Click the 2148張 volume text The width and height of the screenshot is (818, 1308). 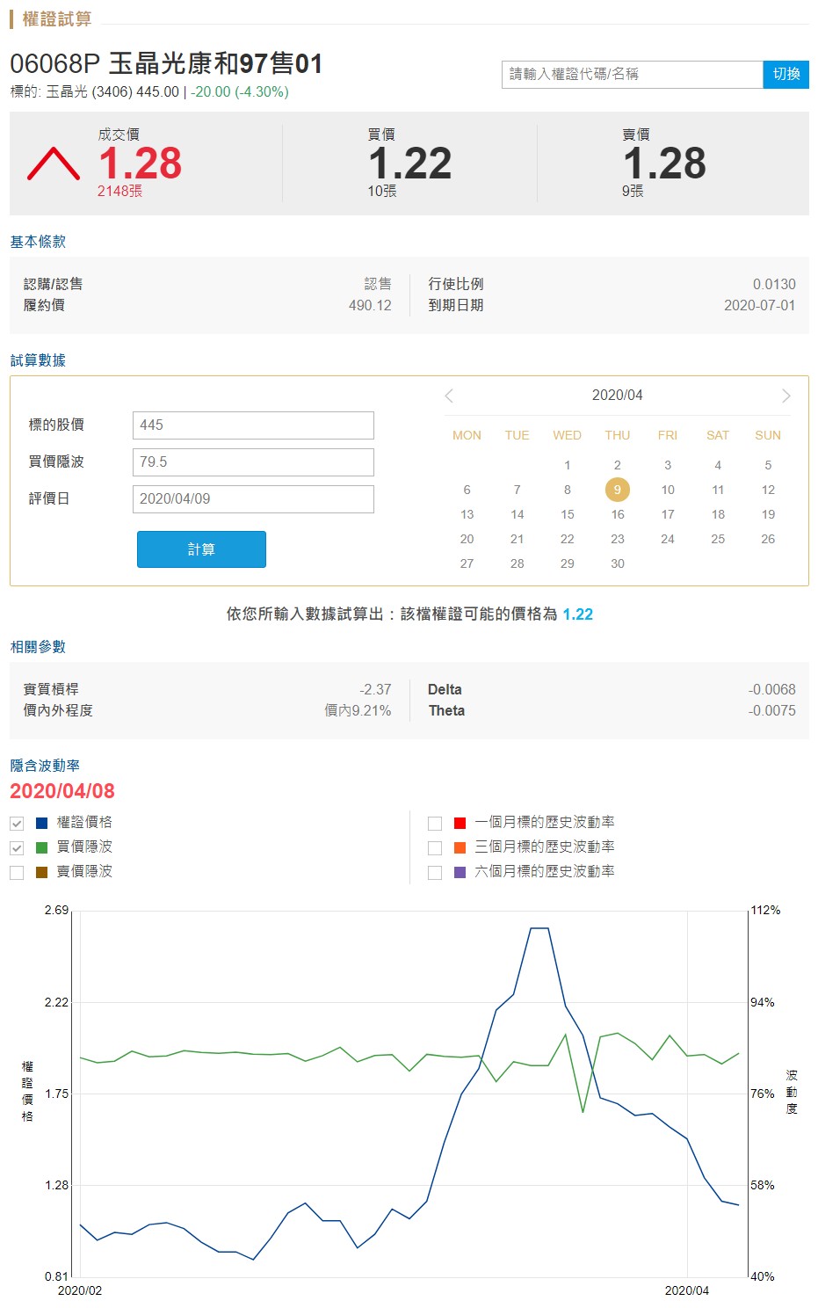click(119, 192)
